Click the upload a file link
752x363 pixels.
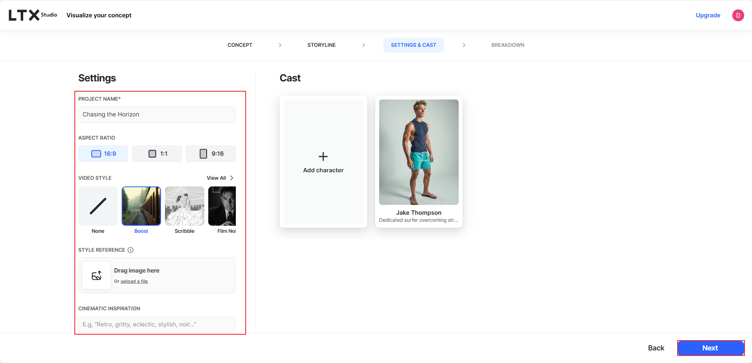(x=134, y=281)
